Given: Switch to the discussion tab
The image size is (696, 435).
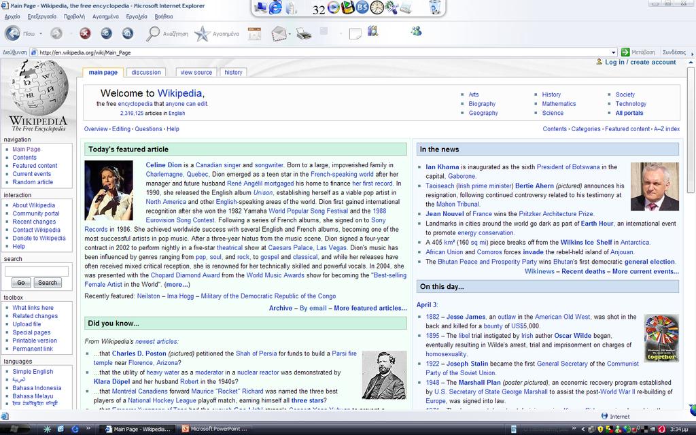Looking at the screenshot, I should 146,72.
